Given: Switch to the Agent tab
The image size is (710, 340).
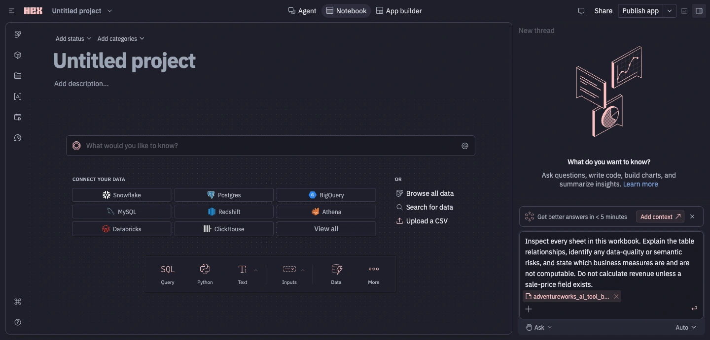Looking at the screenshot, I should coord(302,11).
